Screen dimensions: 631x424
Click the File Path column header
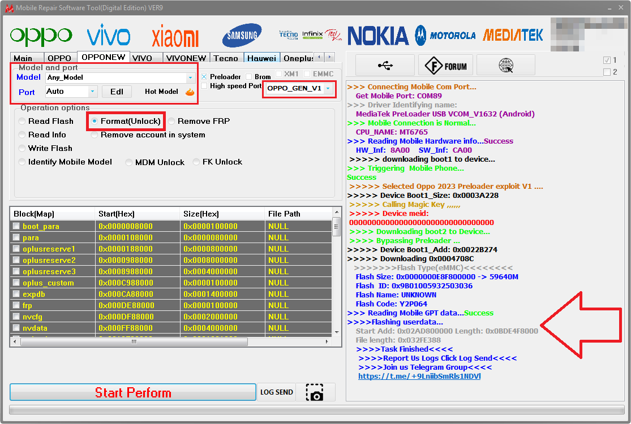pos(298,214)
